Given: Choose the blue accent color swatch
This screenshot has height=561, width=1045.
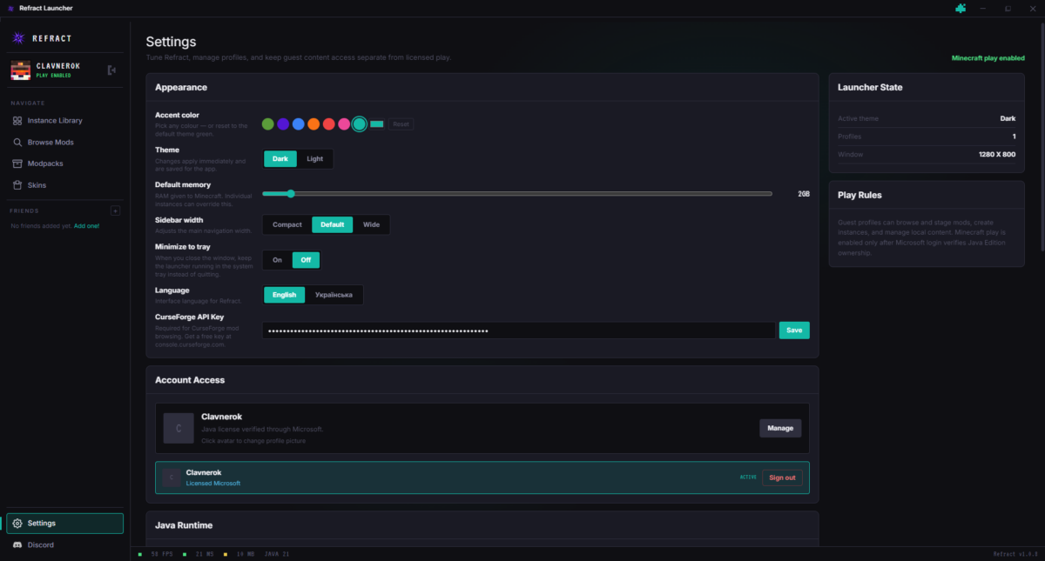Looking at the screenshot, I should point(299,124).
